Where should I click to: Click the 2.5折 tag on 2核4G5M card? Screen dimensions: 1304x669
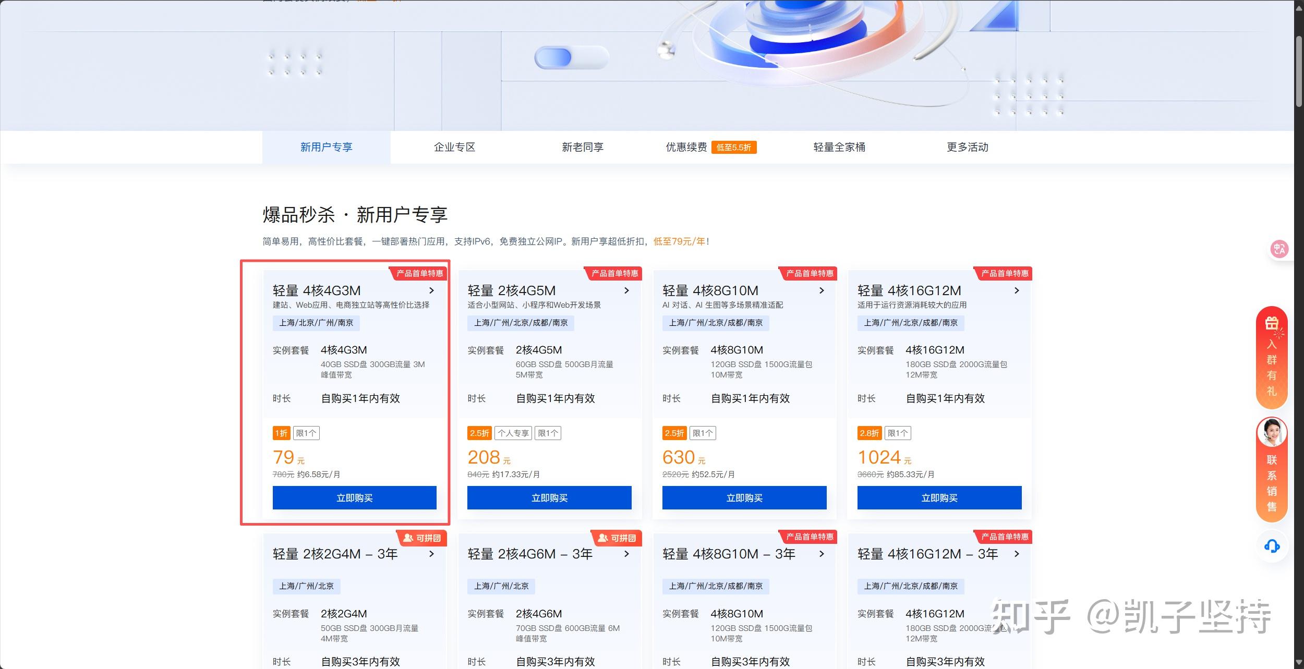click(479, 433)
